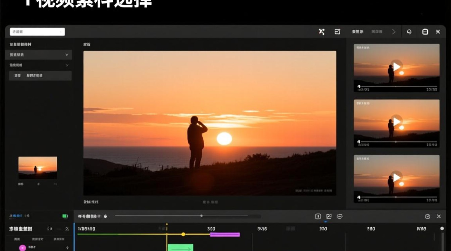Click the timer icon at timeline right
The image size is (451, 251).
tap(428, 216)
